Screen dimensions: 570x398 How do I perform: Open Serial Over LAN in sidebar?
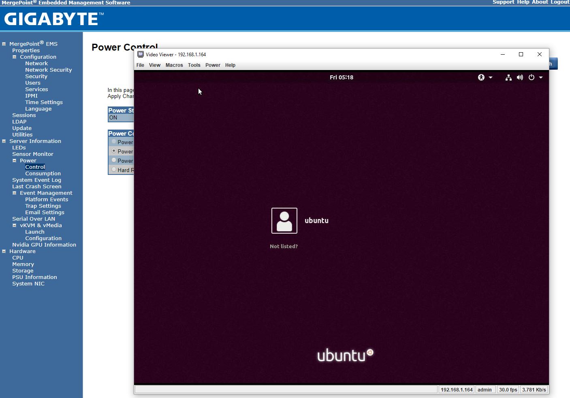pyautogui.click(x=34, y=219)
